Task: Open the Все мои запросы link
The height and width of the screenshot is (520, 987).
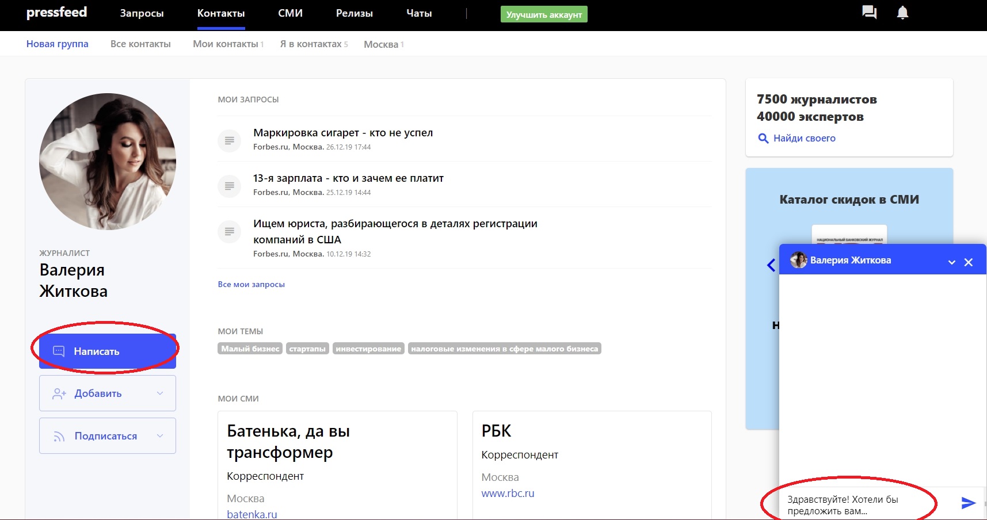Action: tap(251, 284)
